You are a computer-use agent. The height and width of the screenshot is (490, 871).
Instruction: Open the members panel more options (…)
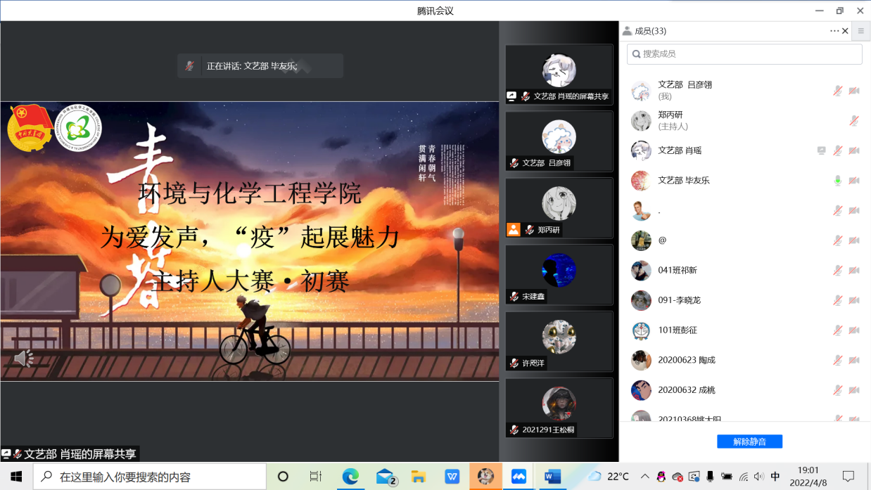coord(834,31)
